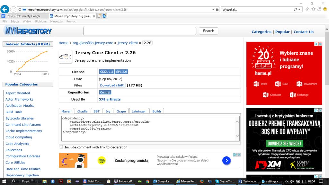
Task: Switch to ToDo - Dokumenty Google tab
Action: (x=23, y=16)
